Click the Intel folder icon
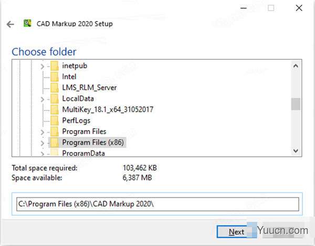Viewport: 315px width, 246px height. tap(54, 77)
